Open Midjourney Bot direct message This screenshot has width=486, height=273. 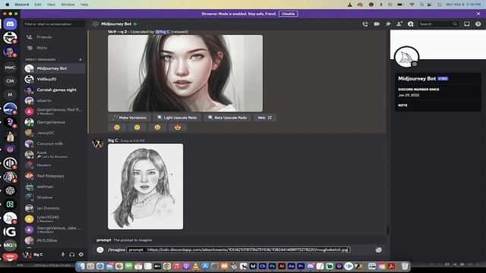click(54, 68)
